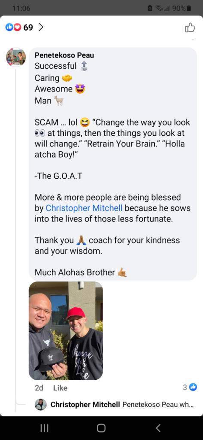Open the reactions list chevron beside 69
Image resolution: width=203 pixels, height=440 pixels.
point(41,27)
